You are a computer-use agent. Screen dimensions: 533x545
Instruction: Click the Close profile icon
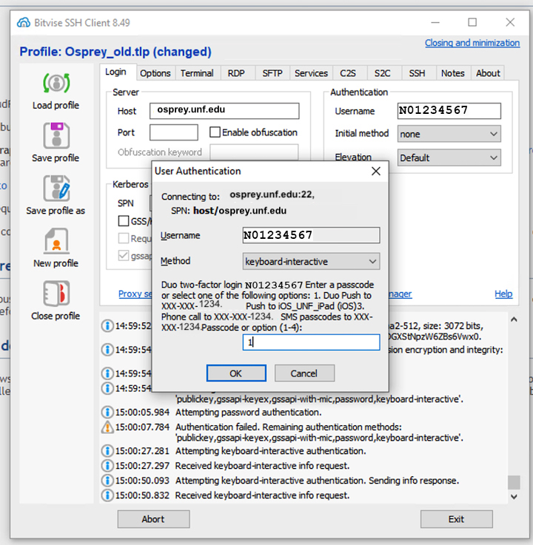tap(56, 294)
